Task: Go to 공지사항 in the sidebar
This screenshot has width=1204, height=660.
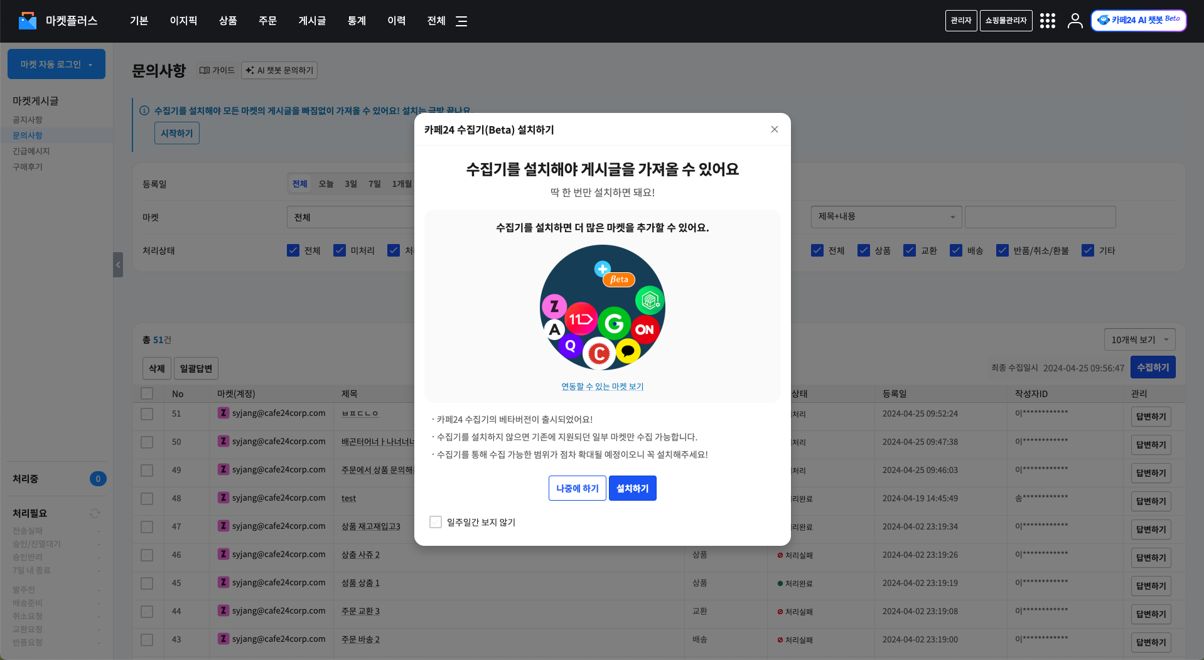Action: (x=28, y=120)
